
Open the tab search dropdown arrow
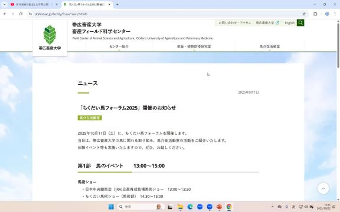pos(5,4)
